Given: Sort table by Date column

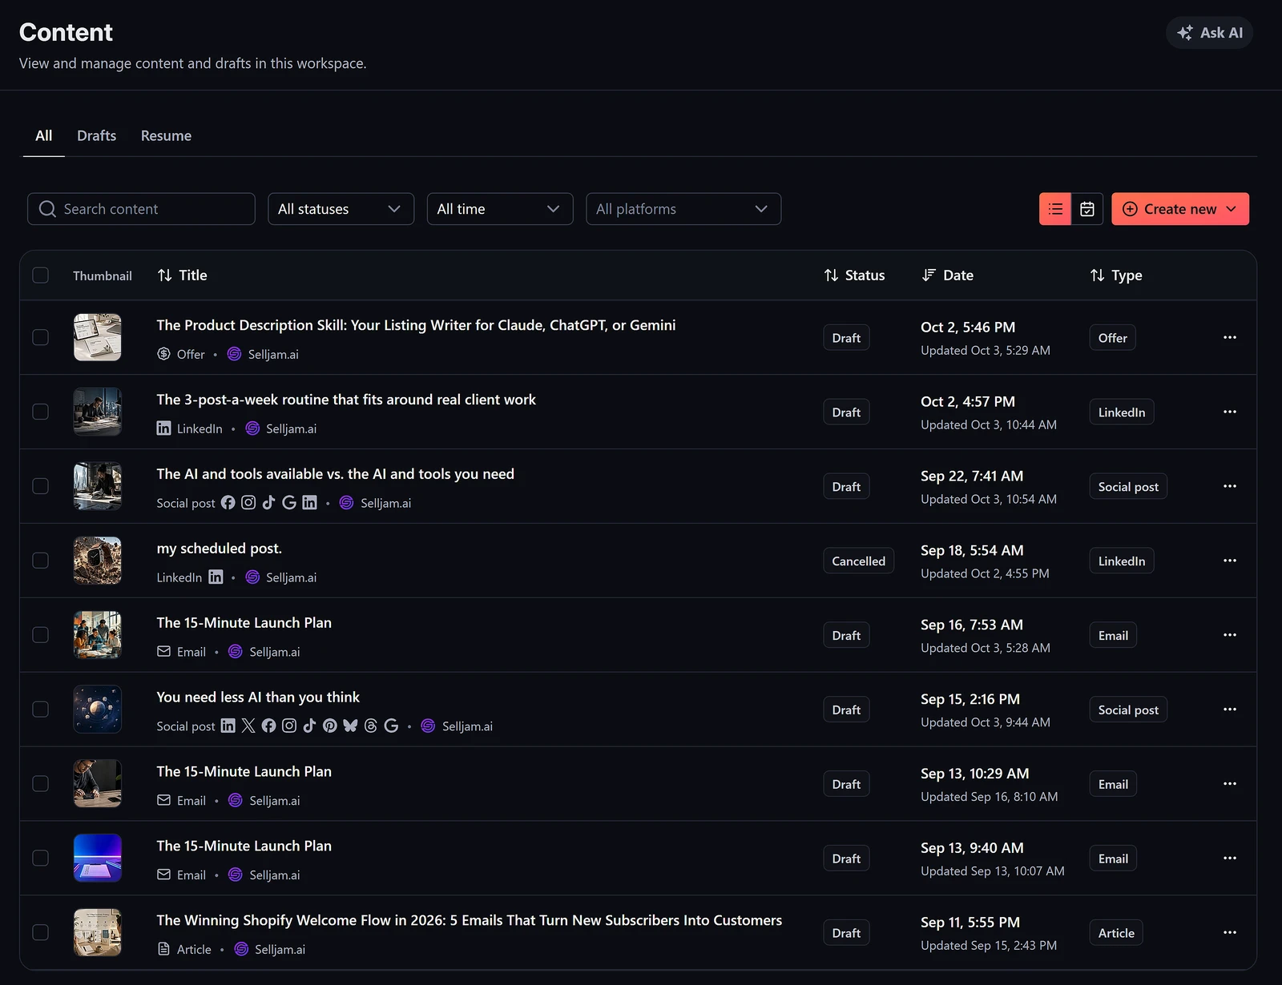Looking at the screenshot, I should pyautogui.click(x=948, y=275).
